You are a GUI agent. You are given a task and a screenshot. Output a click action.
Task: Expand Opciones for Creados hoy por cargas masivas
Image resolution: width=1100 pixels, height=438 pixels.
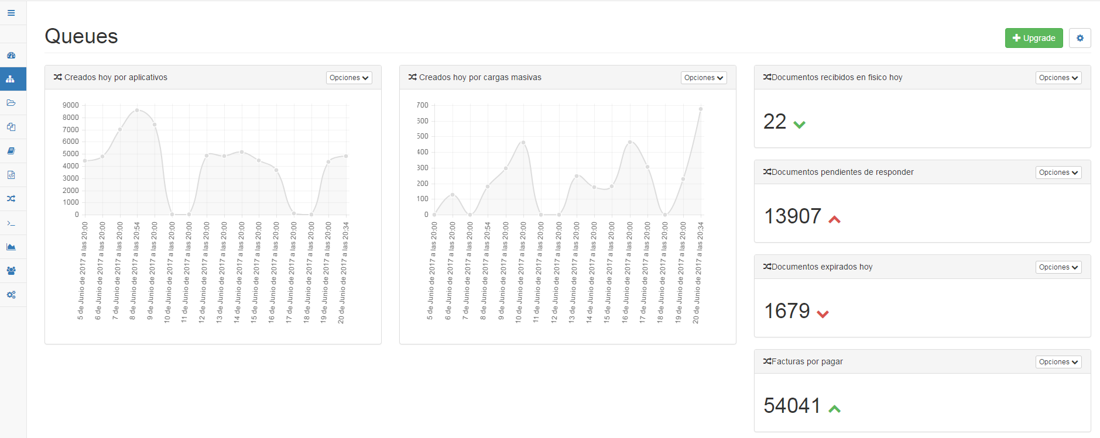[x=704, y=78]
